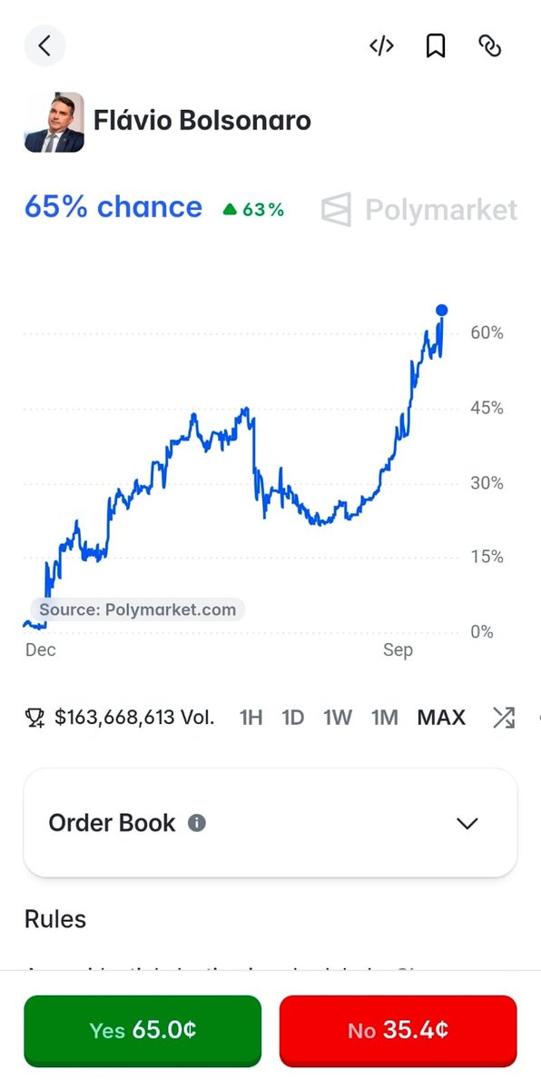Select the 1D time range
This screenshot has width=541, height=1090.
(292, 718)
